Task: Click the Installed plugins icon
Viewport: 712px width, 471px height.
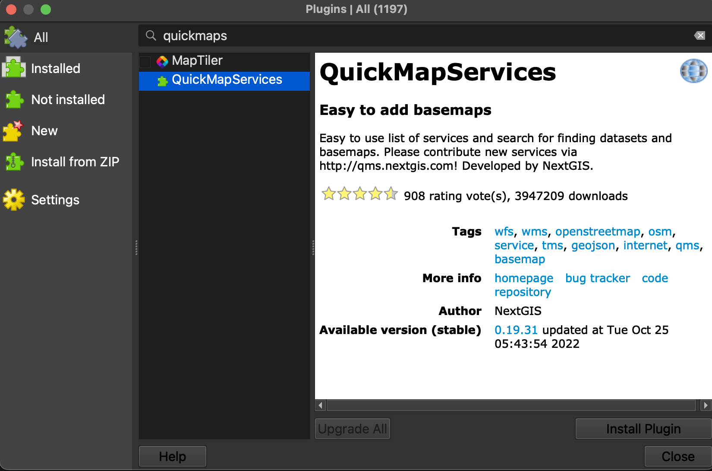Action: [13, 68]
